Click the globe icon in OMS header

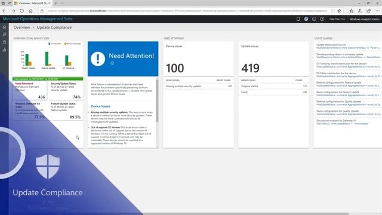point(306,19)
